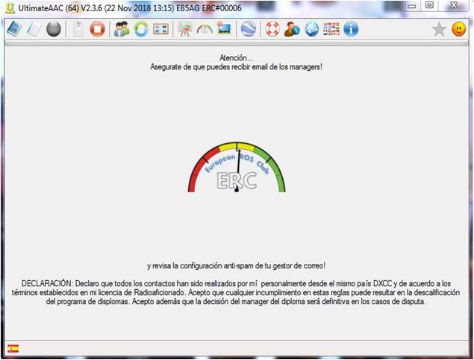Image resolution: width=474 pixels, height=360 pixels.
Task: Click the award picture icon
Action: pos(224,28)
